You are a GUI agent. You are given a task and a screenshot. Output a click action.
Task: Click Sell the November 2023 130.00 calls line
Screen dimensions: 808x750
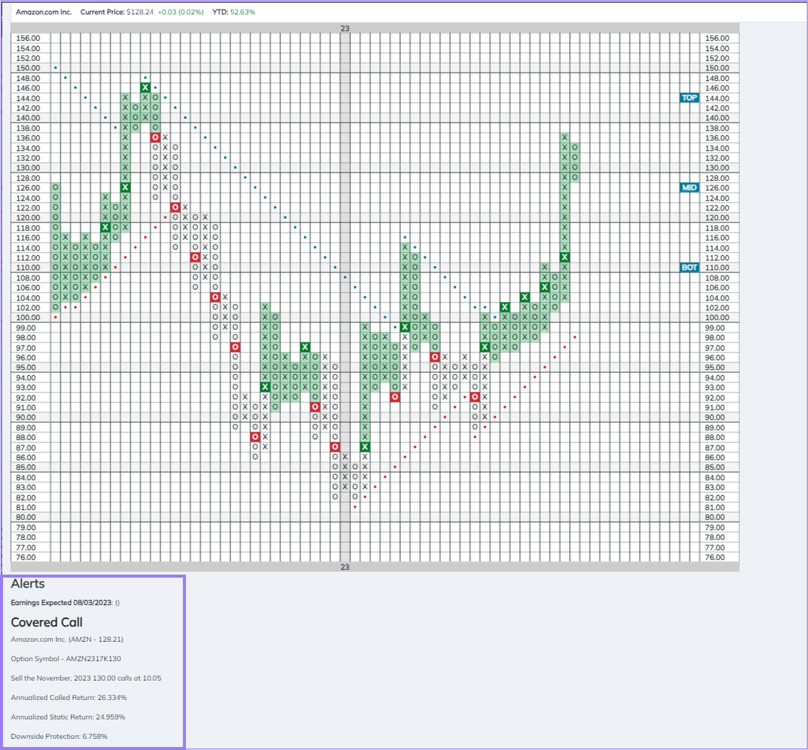tap(86, 678)
